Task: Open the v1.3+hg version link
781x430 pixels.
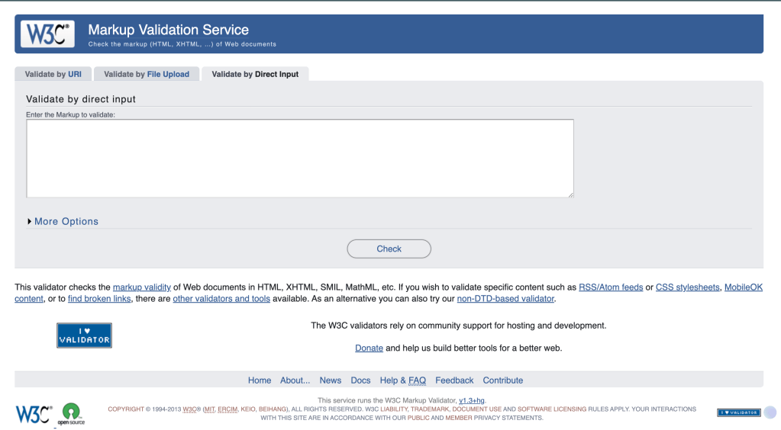Action: coord(472,400)
